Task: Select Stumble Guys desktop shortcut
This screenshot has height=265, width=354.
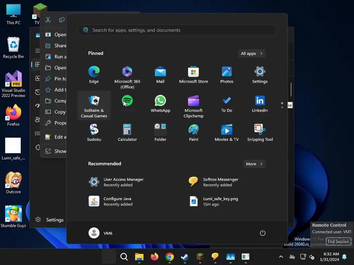Action: [13, 217]
